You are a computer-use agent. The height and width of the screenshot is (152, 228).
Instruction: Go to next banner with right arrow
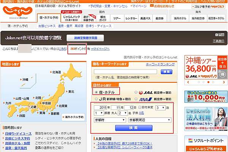(224, 82)
